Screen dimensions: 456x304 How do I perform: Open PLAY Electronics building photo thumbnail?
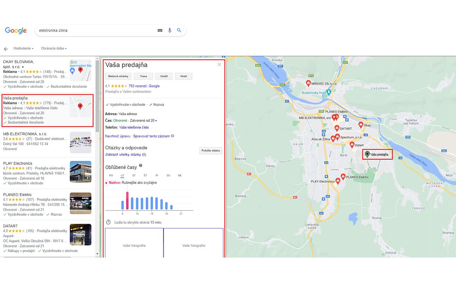(x=81, y=172)
